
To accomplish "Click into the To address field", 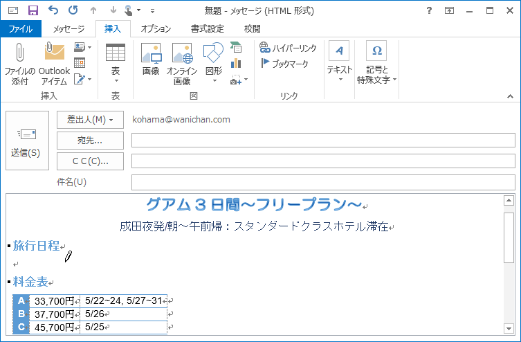I will click(x=323, y=141).
